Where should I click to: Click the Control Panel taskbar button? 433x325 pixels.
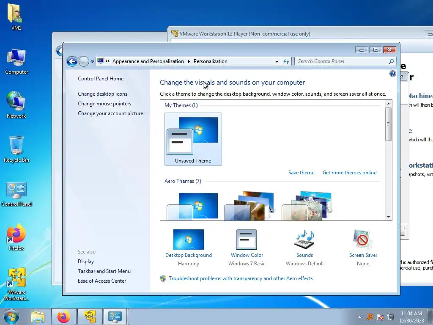tap(115, 317)
